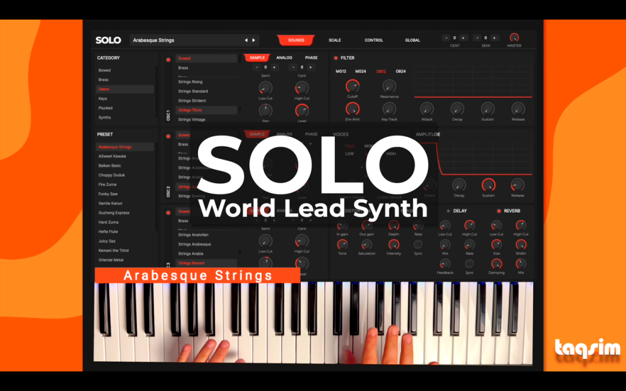Toggle the Reverb on/off LED
The image size is (626, 391).
coord(499,211)
